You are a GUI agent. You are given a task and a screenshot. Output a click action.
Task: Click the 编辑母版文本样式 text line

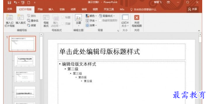click(x=79, y=64)
